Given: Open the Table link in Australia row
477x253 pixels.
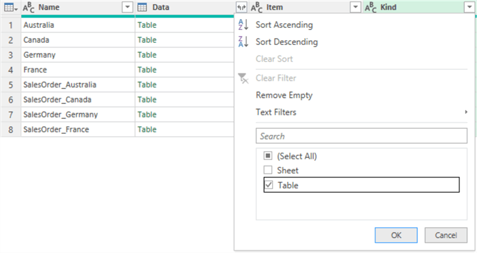Looking at the screenshot, I should (x=147, y=25).
